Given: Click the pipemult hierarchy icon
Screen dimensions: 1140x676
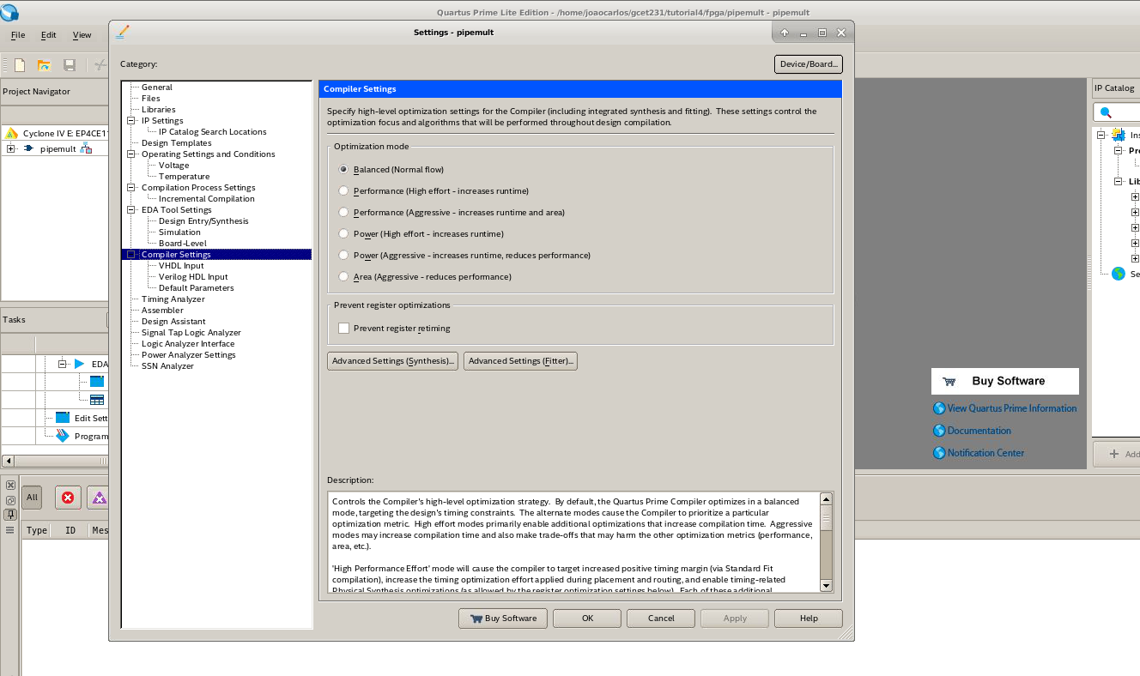Looking at the screenshot, I should (86, 148).
